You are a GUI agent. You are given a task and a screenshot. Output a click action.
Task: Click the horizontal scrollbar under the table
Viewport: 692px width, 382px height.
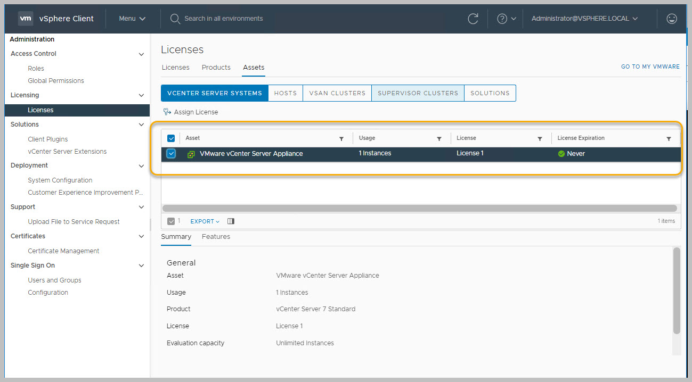(419, 209)
